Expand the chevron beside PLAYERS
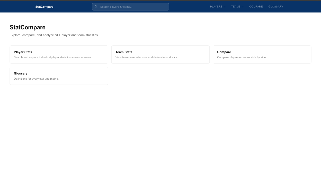The width and height of the screenshot is (321, 182). (x=225, y=7)
